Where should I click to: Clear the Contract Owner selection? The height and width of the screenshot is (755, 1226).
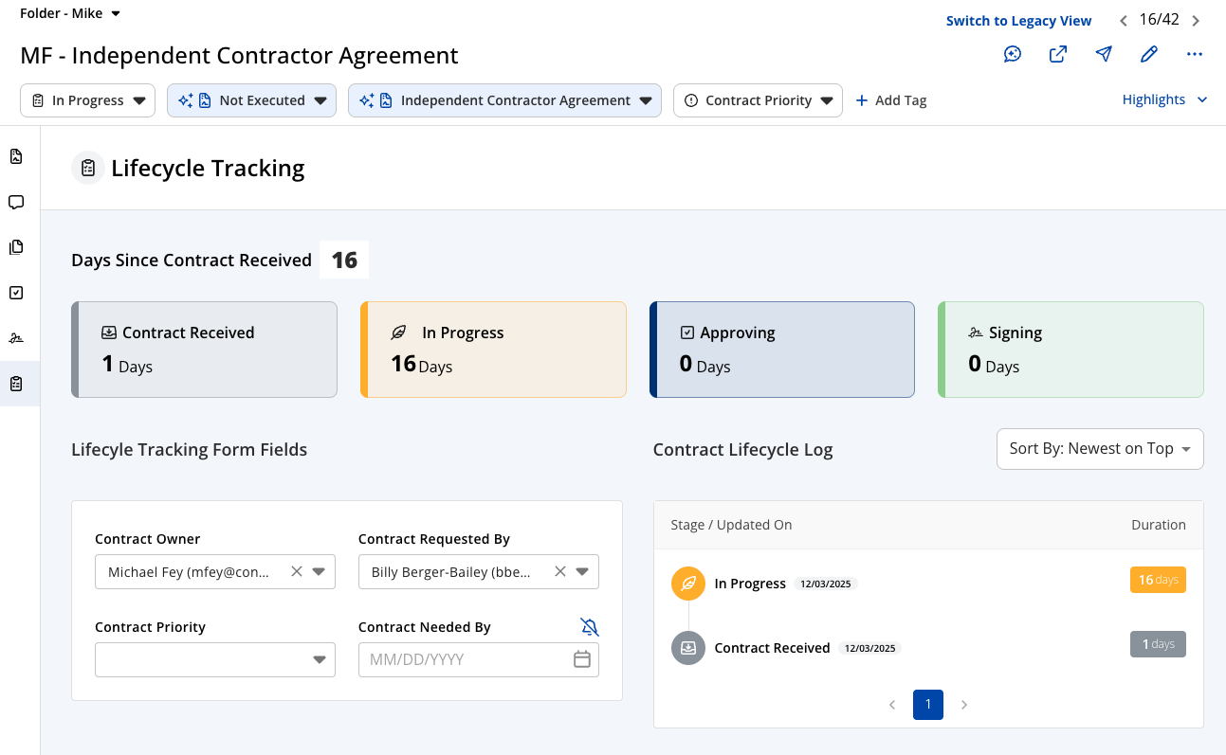[x=297, y=571]
